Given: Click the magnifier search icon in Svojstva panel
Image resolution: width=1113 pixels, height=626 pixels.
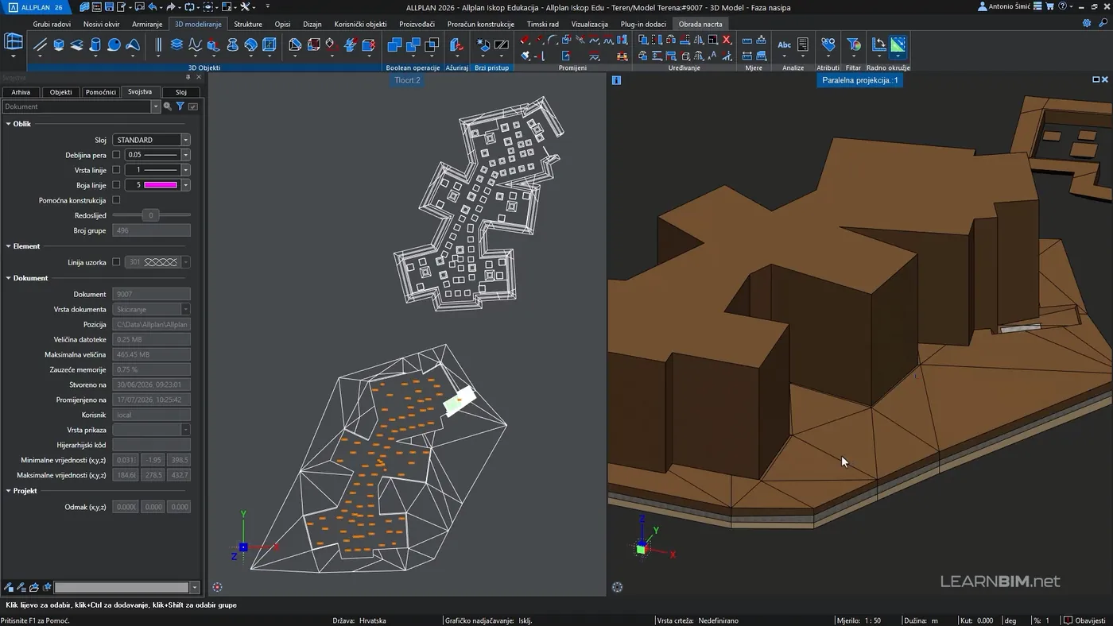Looking at the screenshot, I should [x=168, y=106].
